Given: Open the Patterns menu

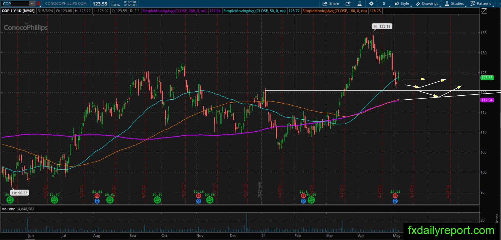Looking at the screenshot, I should (481, 4).
